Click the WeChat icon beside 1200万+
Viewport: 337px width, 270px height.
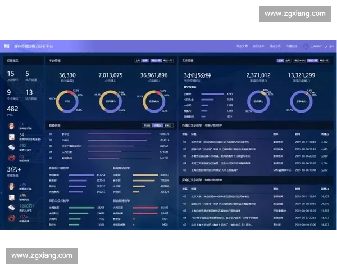tap(12, 206)
